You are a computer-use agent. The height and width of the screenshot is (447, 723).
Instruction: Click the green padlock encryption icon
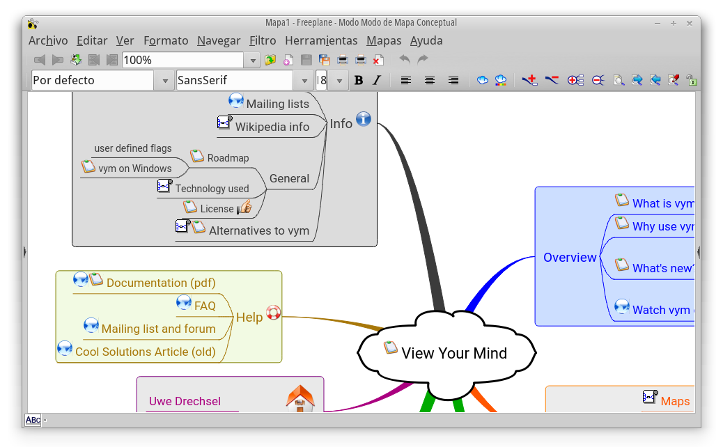691,80
